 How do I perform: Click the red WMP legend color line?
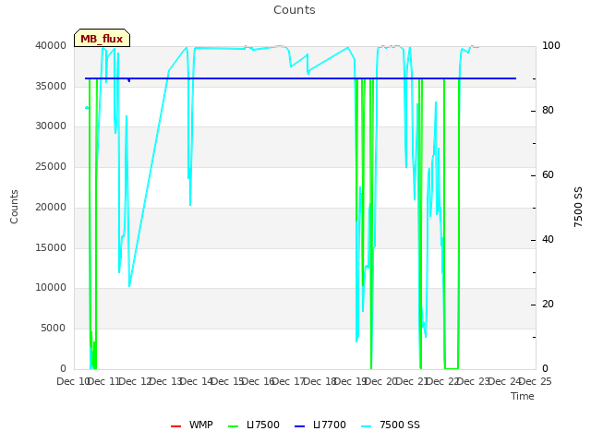pos(176,426)
